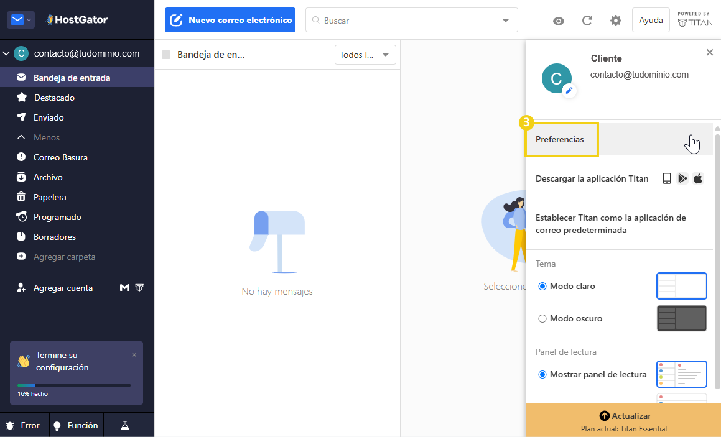Refresh the inbox with the reload icon
721x437 pixels.
click(587, 21)
